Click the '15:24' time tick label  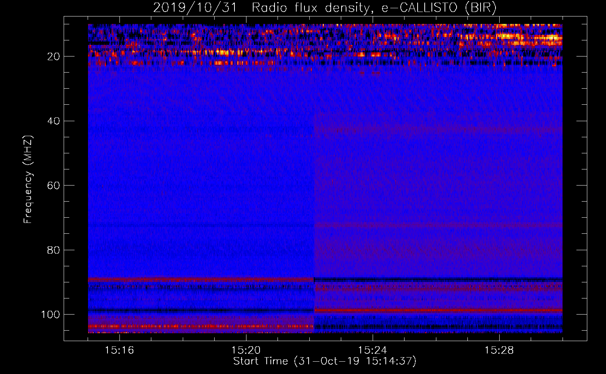click(372, 350)
